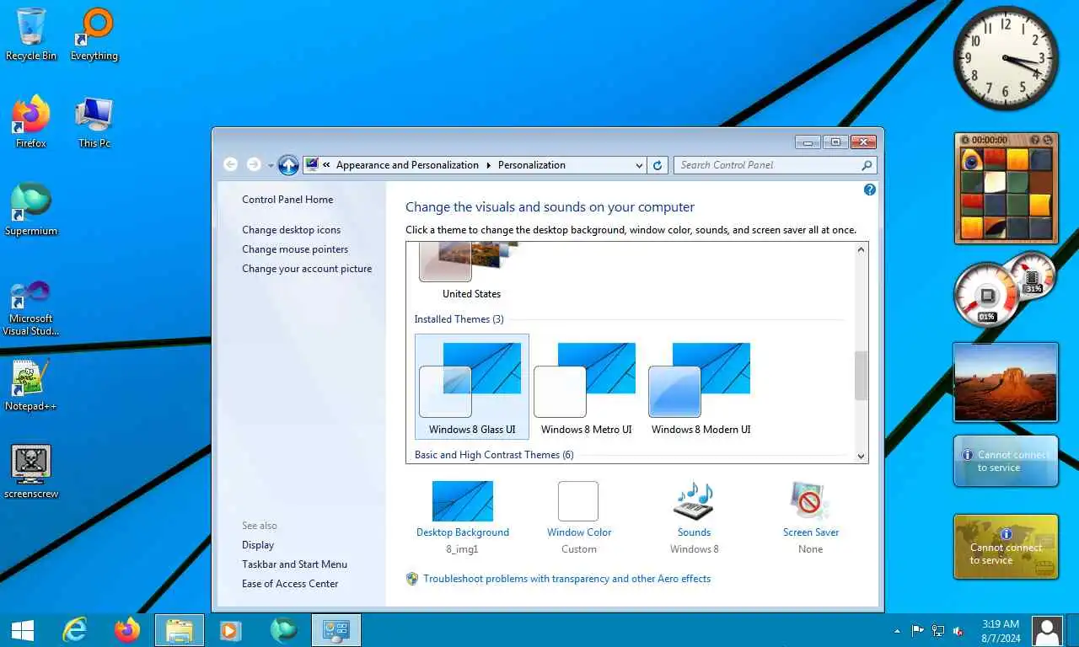Click Appearance and Personalization breadcrumb

(407, 165)
